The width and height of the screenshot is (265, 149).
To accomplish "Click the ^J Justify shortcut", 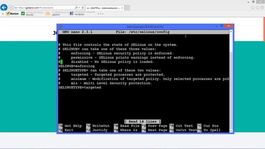I will click(97, 130).
